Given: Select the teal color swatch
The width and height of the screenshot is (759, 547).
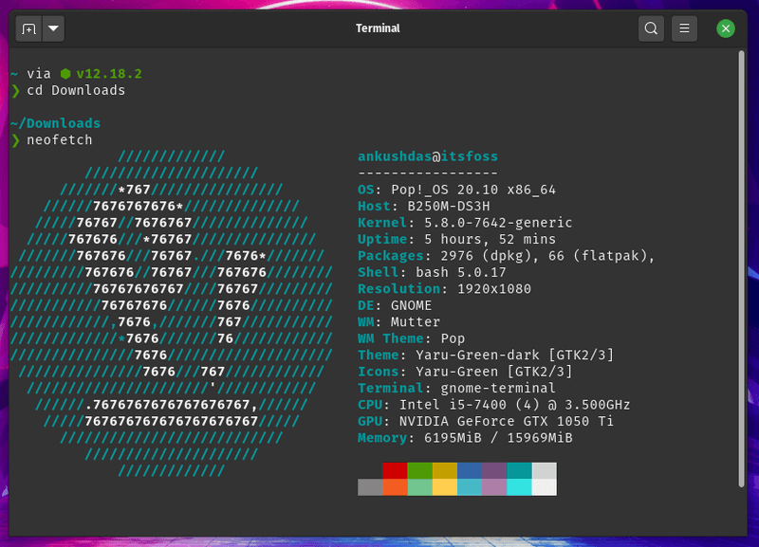Looking at the screenshot, I should pos(520,469).
